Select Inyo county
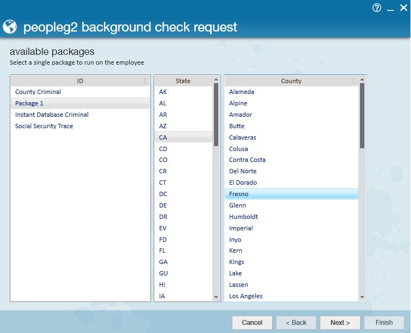The height and width of the screenshot is (333, 411). [291, 240]
